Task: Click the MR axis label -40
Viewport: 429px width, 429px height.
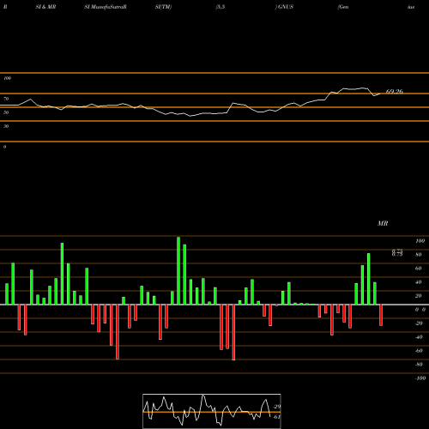Action: click(x=419, y=337)
